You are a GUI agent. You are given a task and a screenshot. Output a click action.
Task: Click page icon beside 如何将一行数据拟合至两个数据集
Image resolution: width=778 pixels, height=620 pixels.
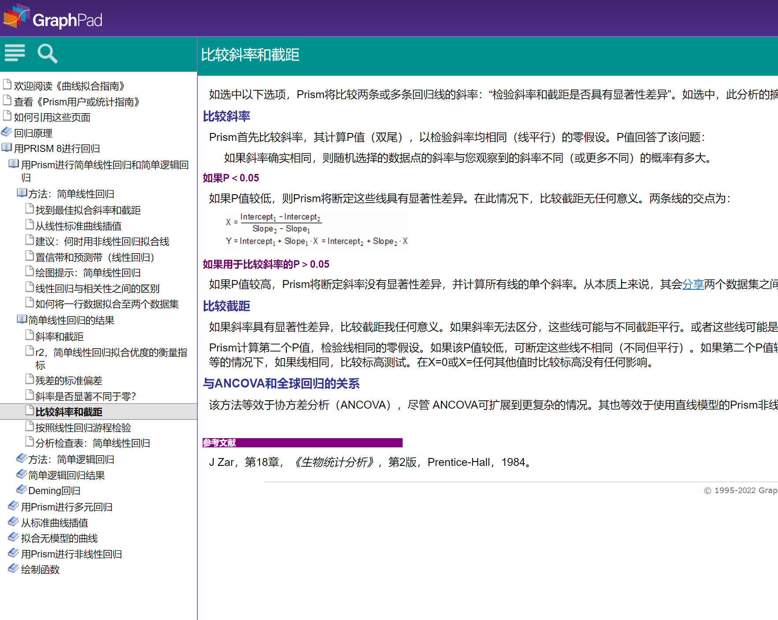(x=30, y=302)
